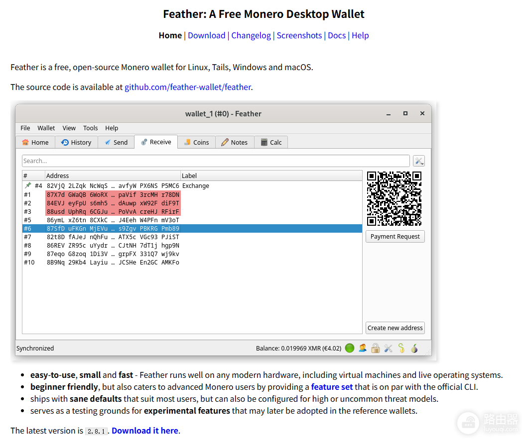This screenshot has width=527, height=443.
Task: Click the Balance 0.019969 XMR text
Action: (x=298, y=349)
